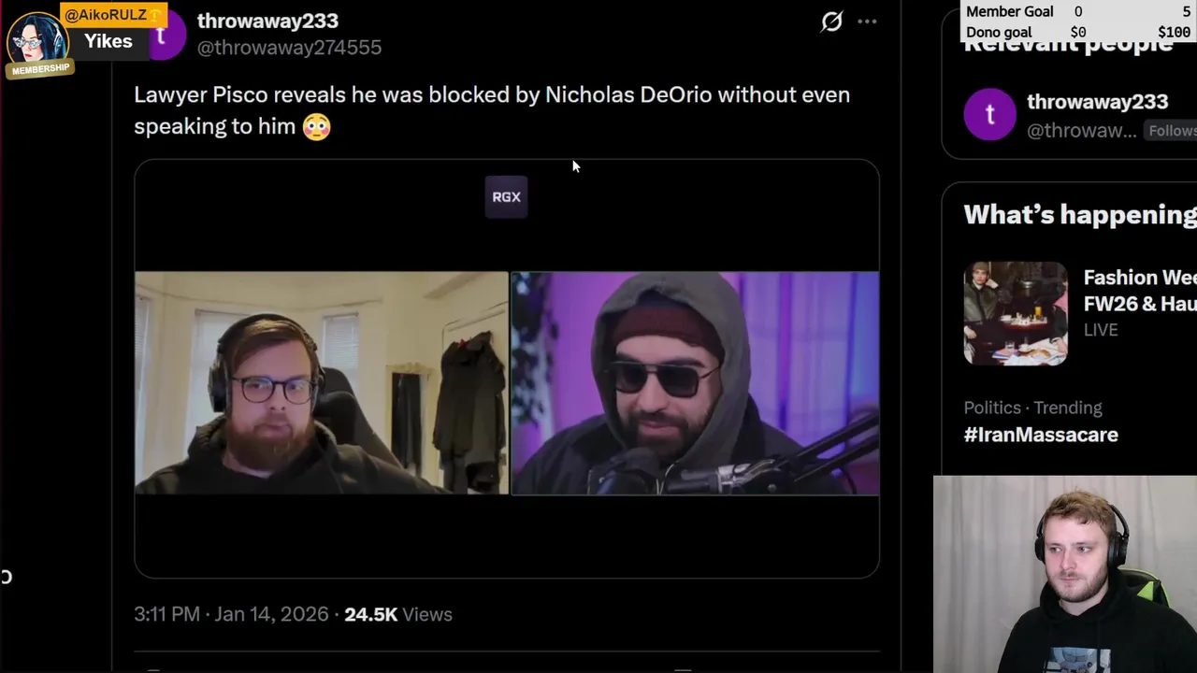Click the tweet timestamp 3:11 PM Jan 14, 2026
This screenshot has width=1197, height=673.
pos(231,614)
